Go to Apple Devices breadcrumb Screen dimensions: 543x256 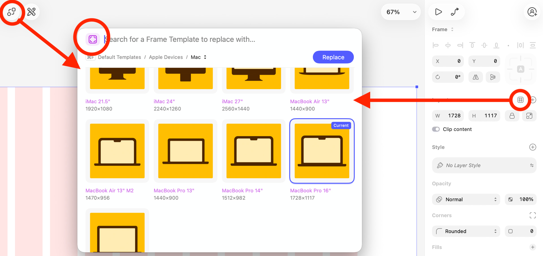pyautogui.click(x=166, y=57)
